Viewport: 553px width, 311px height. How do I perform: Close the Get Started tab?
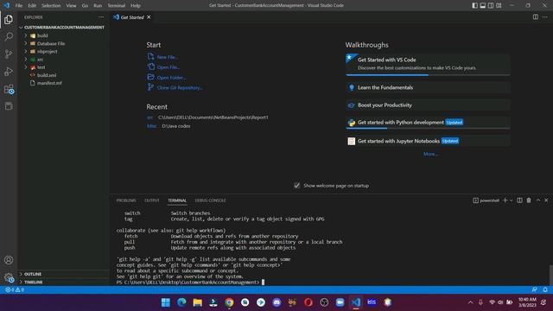click(x=149, y=17)
